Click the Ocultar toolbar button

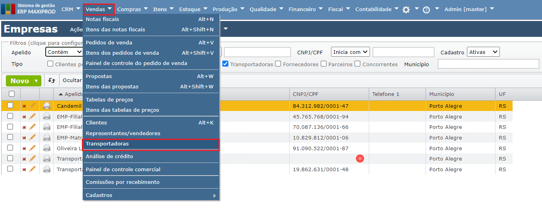click(x=72, y=80)
